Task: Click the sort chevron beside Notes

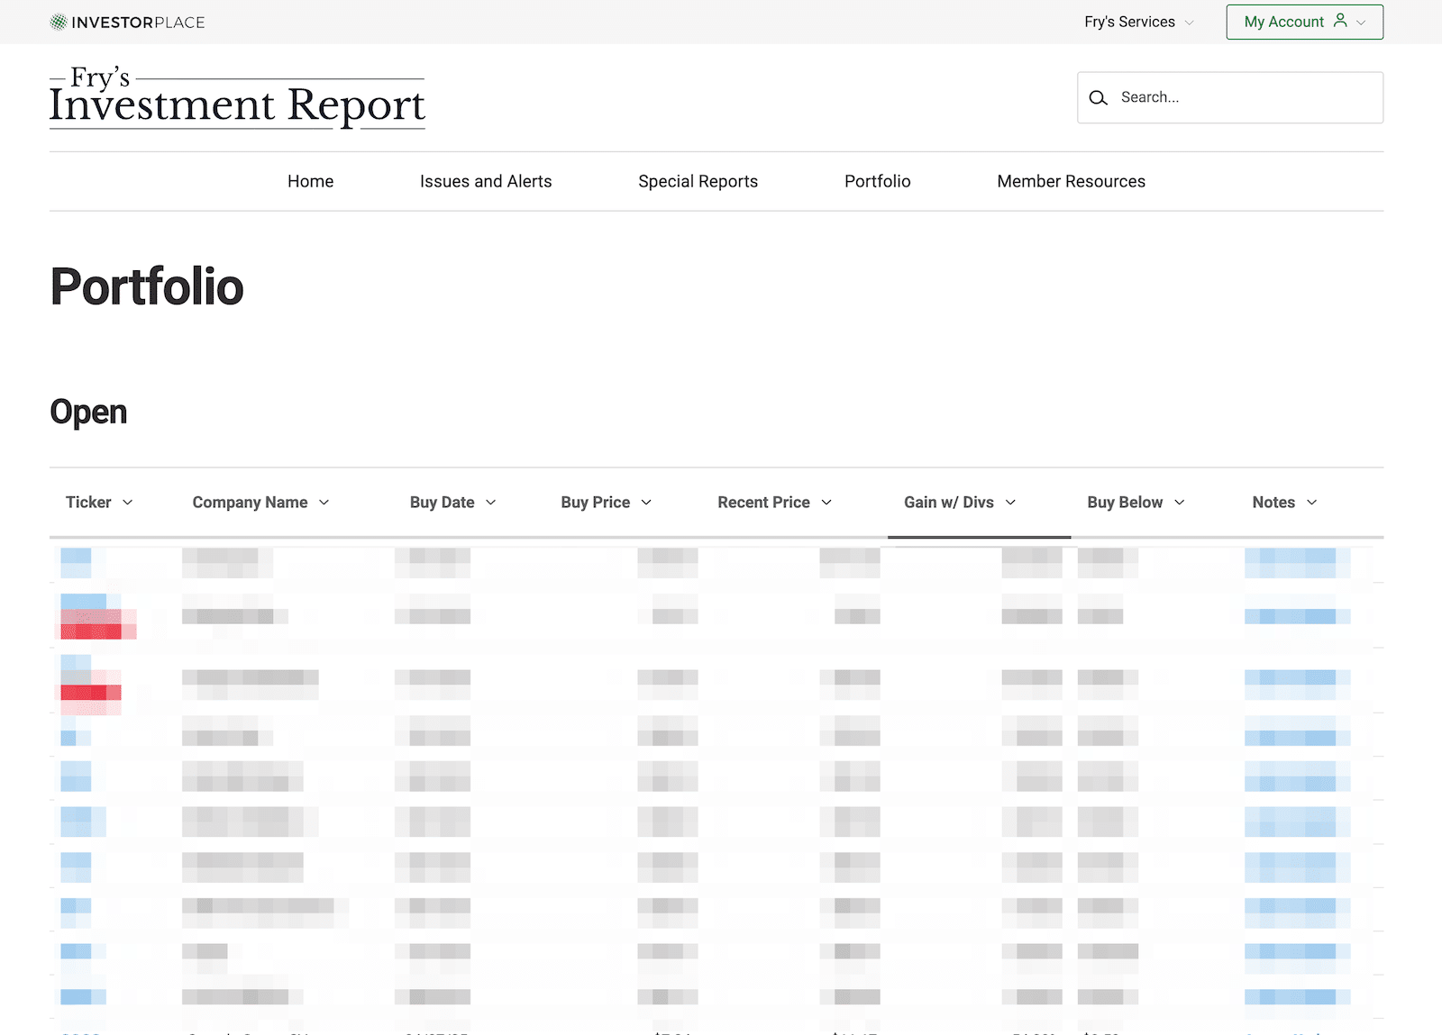Action: point(1312,503)
